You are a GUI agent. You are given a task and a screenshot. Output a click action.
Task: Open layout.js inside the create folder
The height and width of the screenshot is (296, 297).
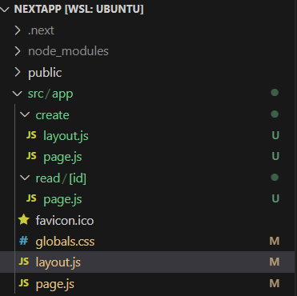click(x=66, y=136)
